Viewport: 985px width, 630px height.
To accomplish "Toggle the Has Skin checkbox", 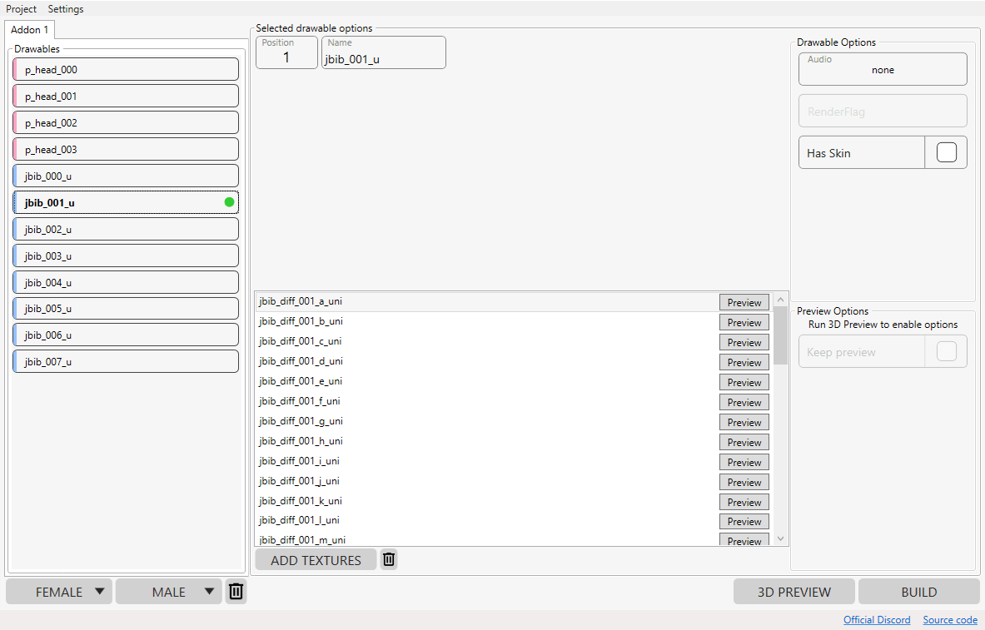I will [946, 152].
